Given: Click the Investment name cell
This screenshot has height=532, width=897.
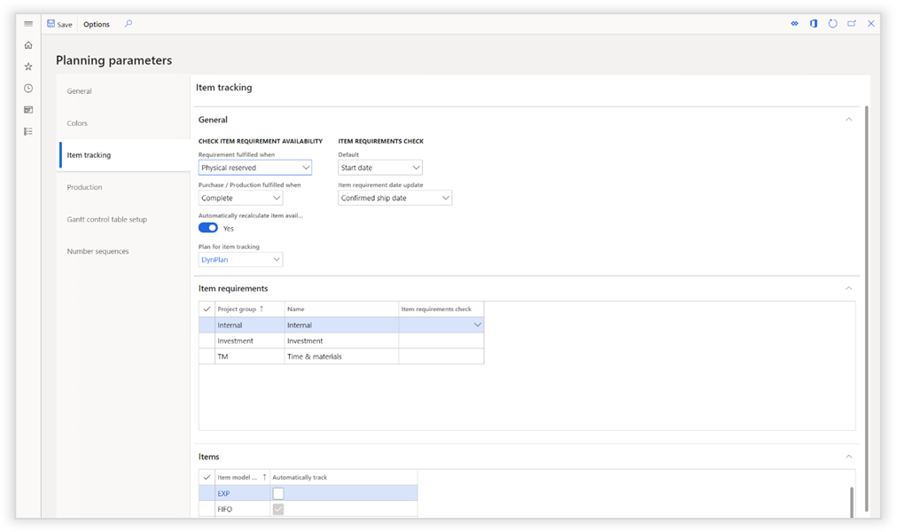Looking at the screenshot, I should pyautogui.click(x=341, y=341).
